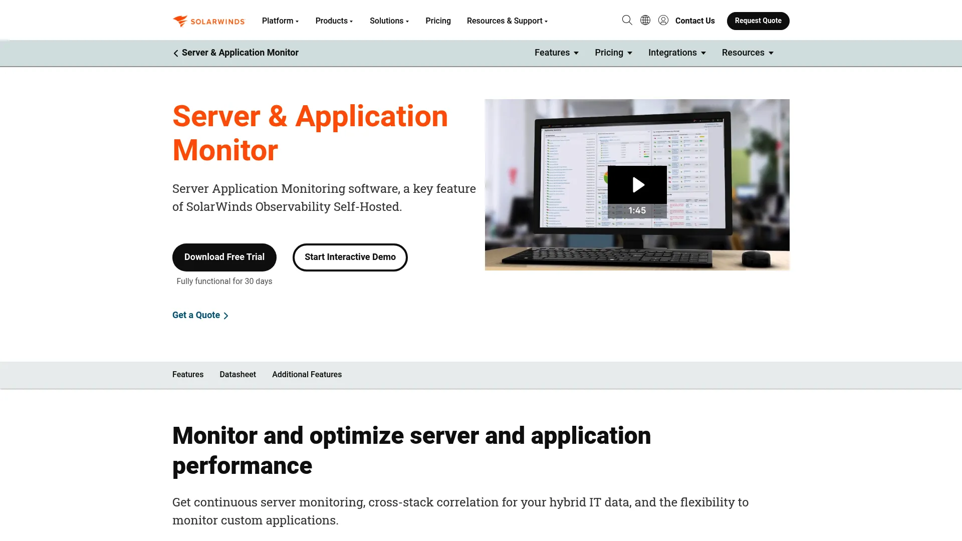962x541 pixels.
Task: Click 'Fully functional for 30 days' text
Action: [x=224, y=282]
